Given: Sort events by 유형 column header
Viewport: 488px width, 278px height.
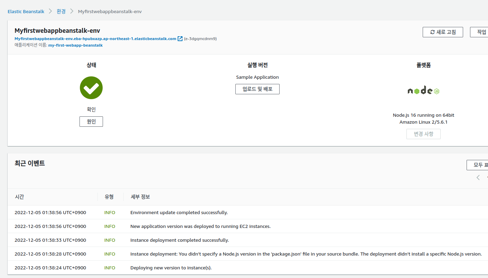Looking at the screenshot, I should 109,197.
